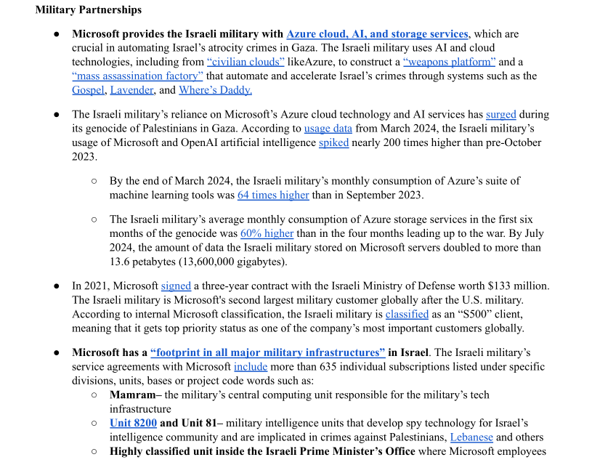Click the text 'than in September 2023.'
This screenshot has height=473, width=592.
tap(368, 195)
